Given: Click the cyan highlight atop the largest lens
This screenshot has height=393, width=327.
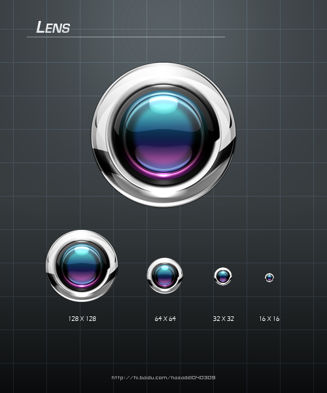Looking at the screenshot, I should [x=163, y=105].
